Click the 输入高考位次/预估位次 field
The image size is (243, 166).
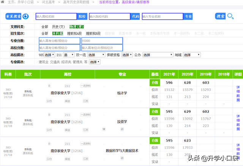(102, 48)
